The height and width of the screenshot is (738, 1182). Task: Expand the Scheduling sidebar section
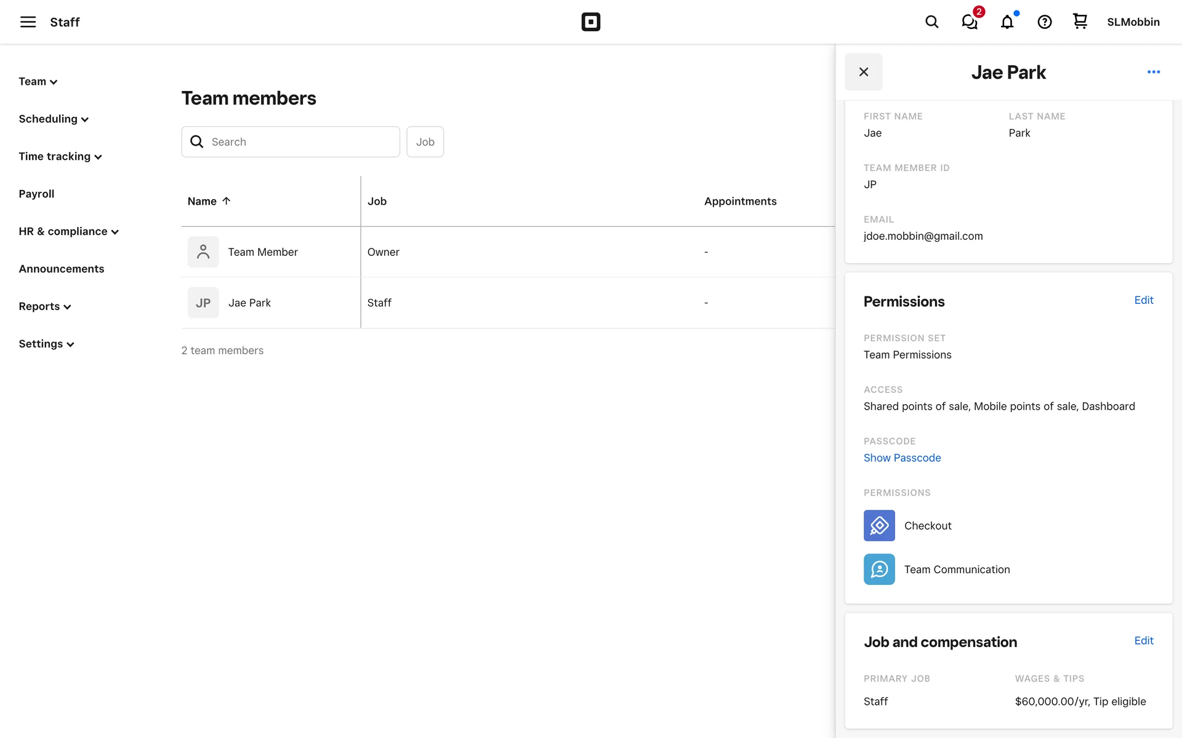54,119
